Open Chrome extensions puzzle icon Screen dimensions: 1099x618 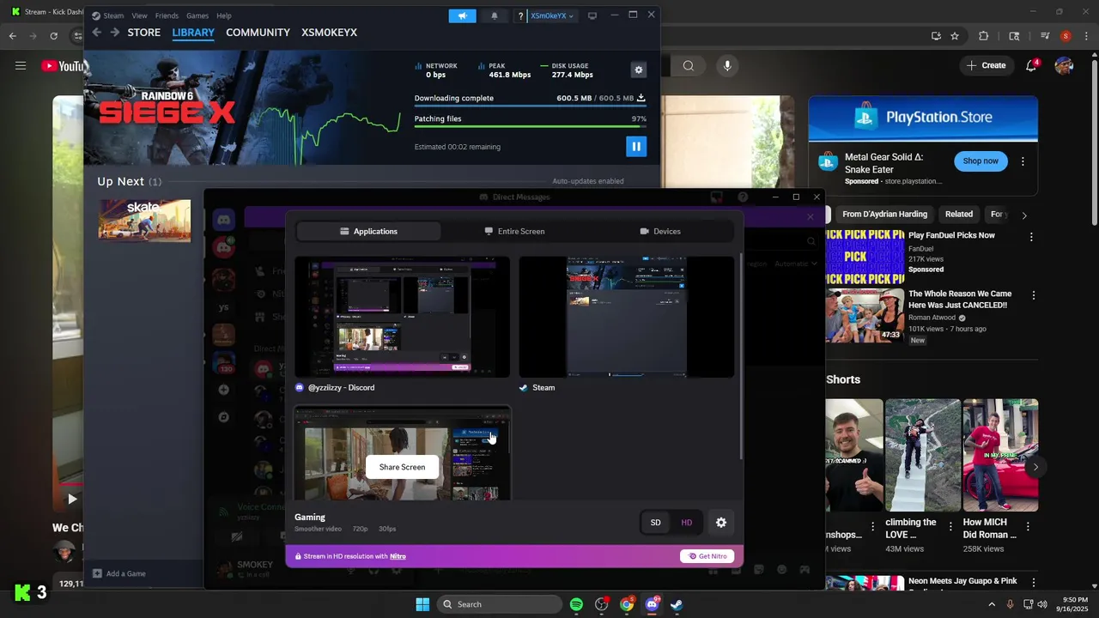pos(984,36)
